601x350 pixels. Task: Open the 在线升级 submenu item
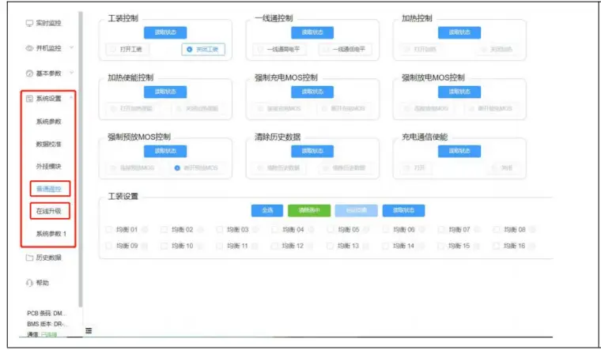[x=48, y=211]
